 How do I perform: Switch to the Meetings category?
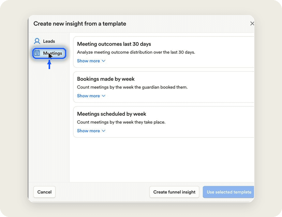(49, 53)
